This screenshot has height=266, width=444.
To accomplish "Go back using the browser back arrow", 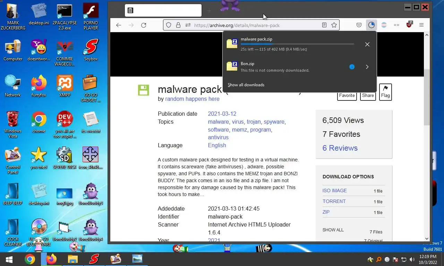I will pos(119,25).
